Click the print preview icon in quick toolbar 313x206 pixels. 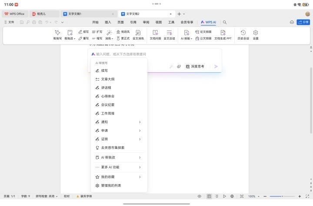pyautogui.click(x=40, y=22)
